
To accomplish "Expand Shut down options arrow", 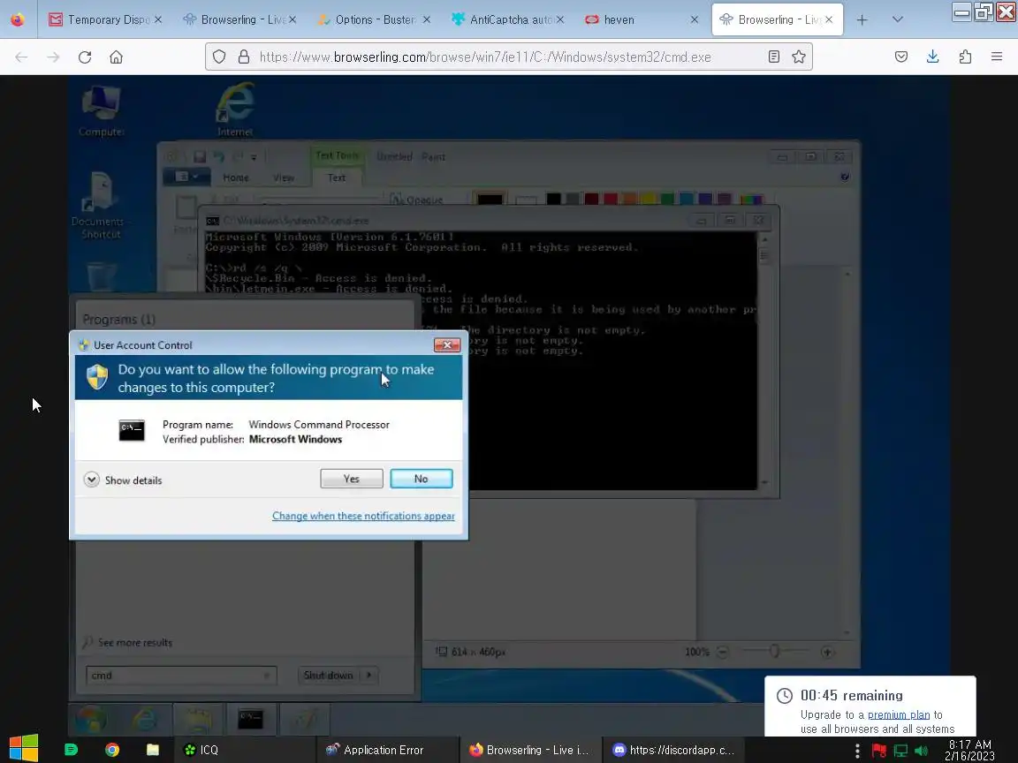I will point(368,676).
